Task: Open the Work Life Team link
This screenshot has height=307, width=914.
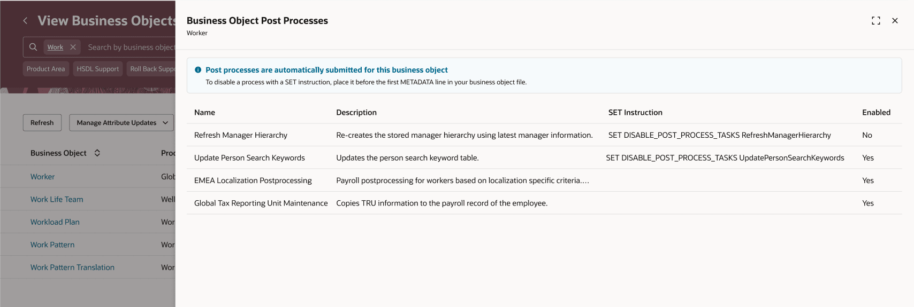Action: [57, 199]
